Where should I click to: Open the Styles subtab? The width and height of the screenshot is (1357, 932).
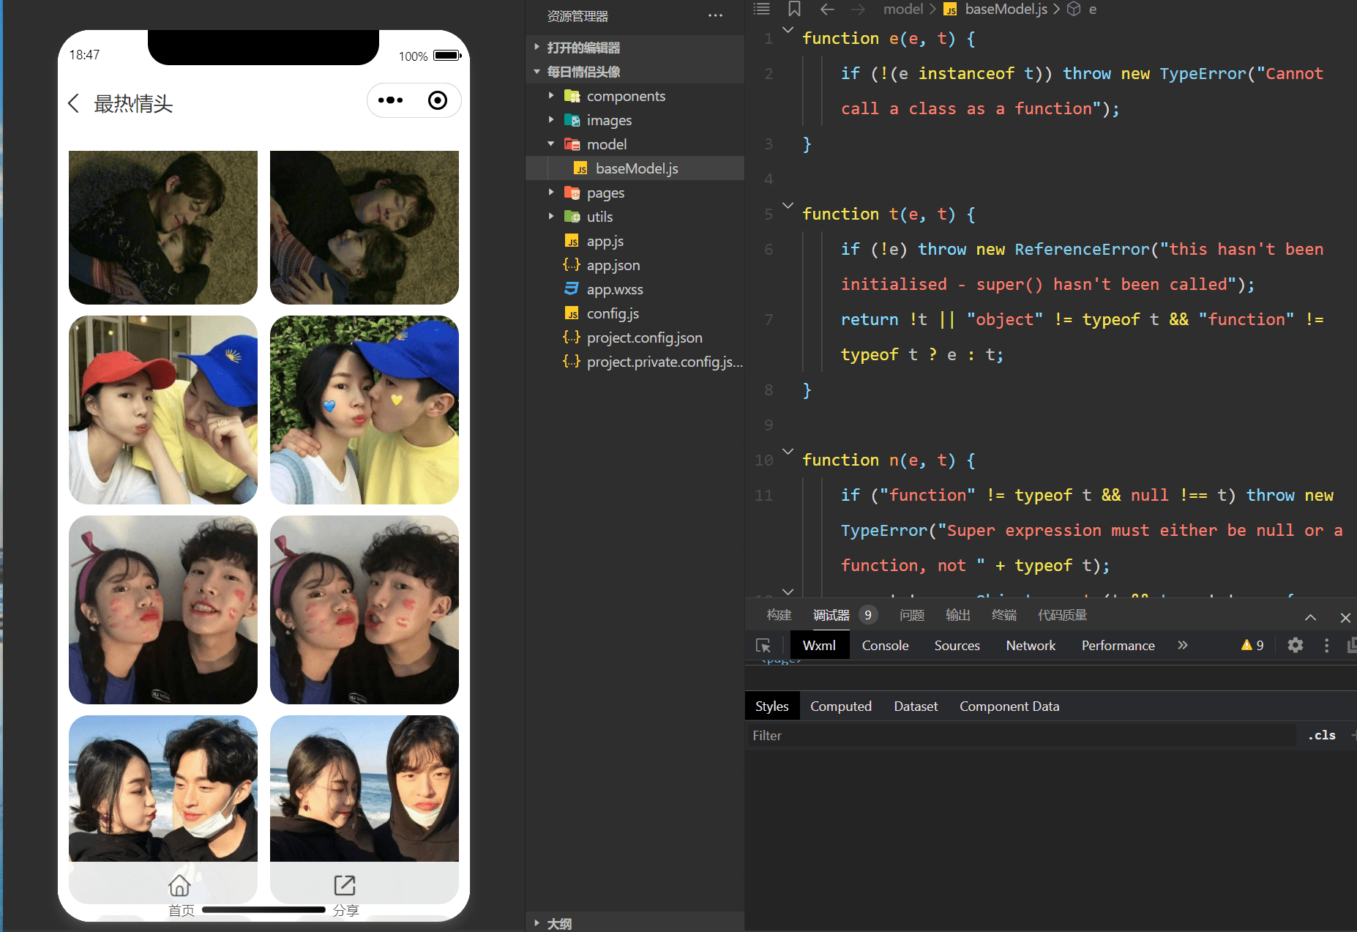(x=771, y=706)
